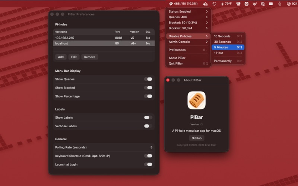This screenshot has height=186, width=298.
Task: Click the SSL column header
Action: coord(148,32)
